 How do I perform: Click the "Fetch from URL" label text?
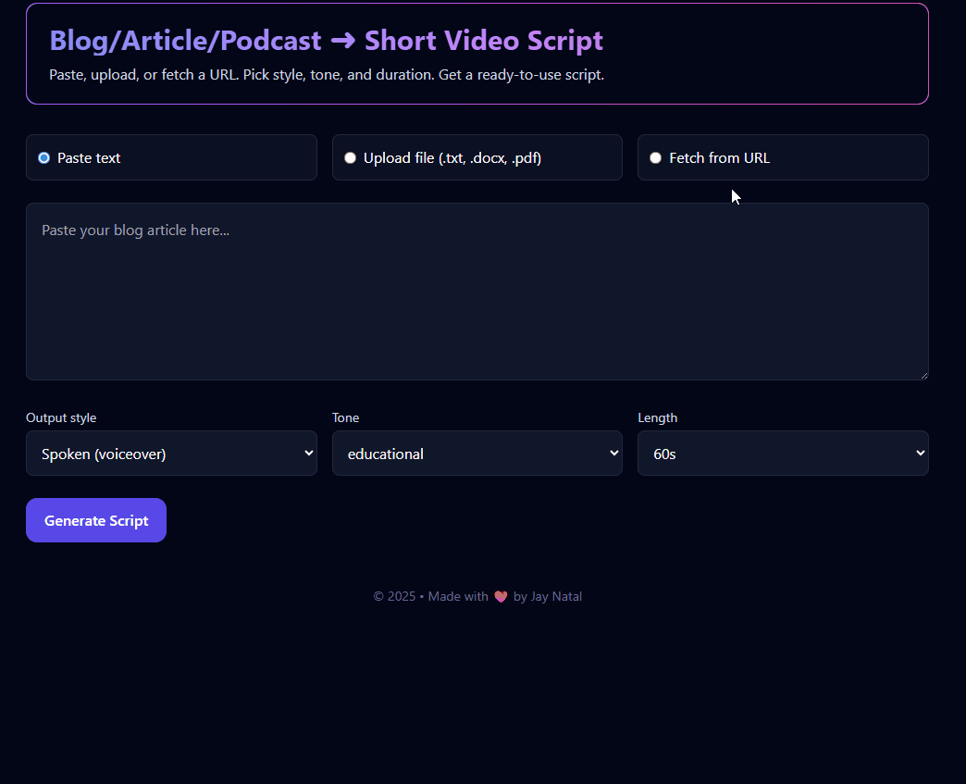[719, 158]
